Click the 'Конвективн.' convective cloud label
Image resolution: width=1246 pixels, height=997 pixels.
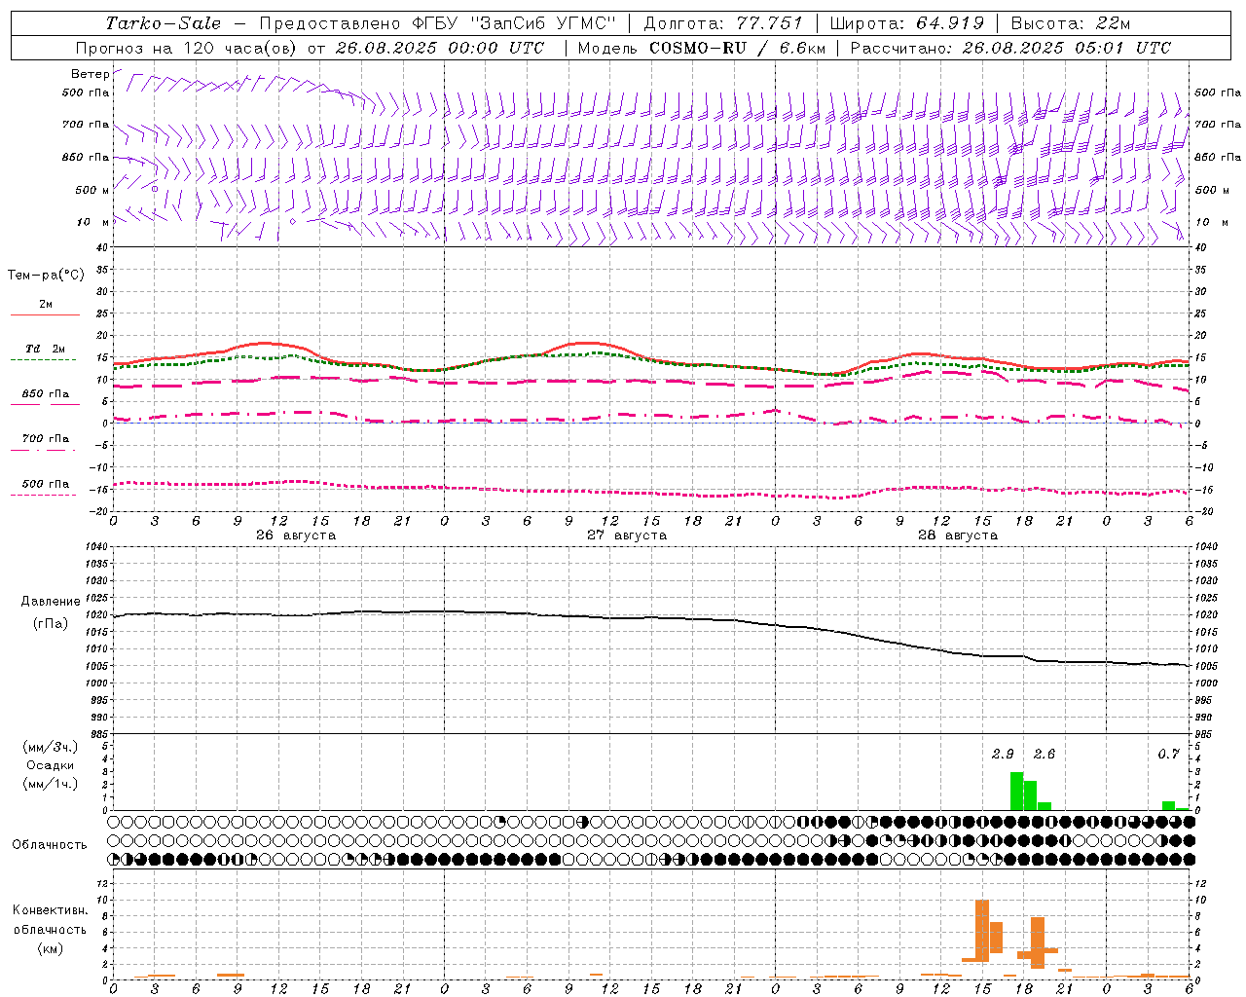click(x=51, y=910)
